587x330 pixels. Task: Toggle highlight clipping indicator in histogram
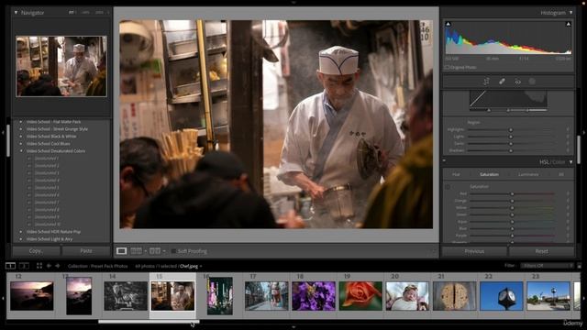pyautogui.click(x=568, y=24)
